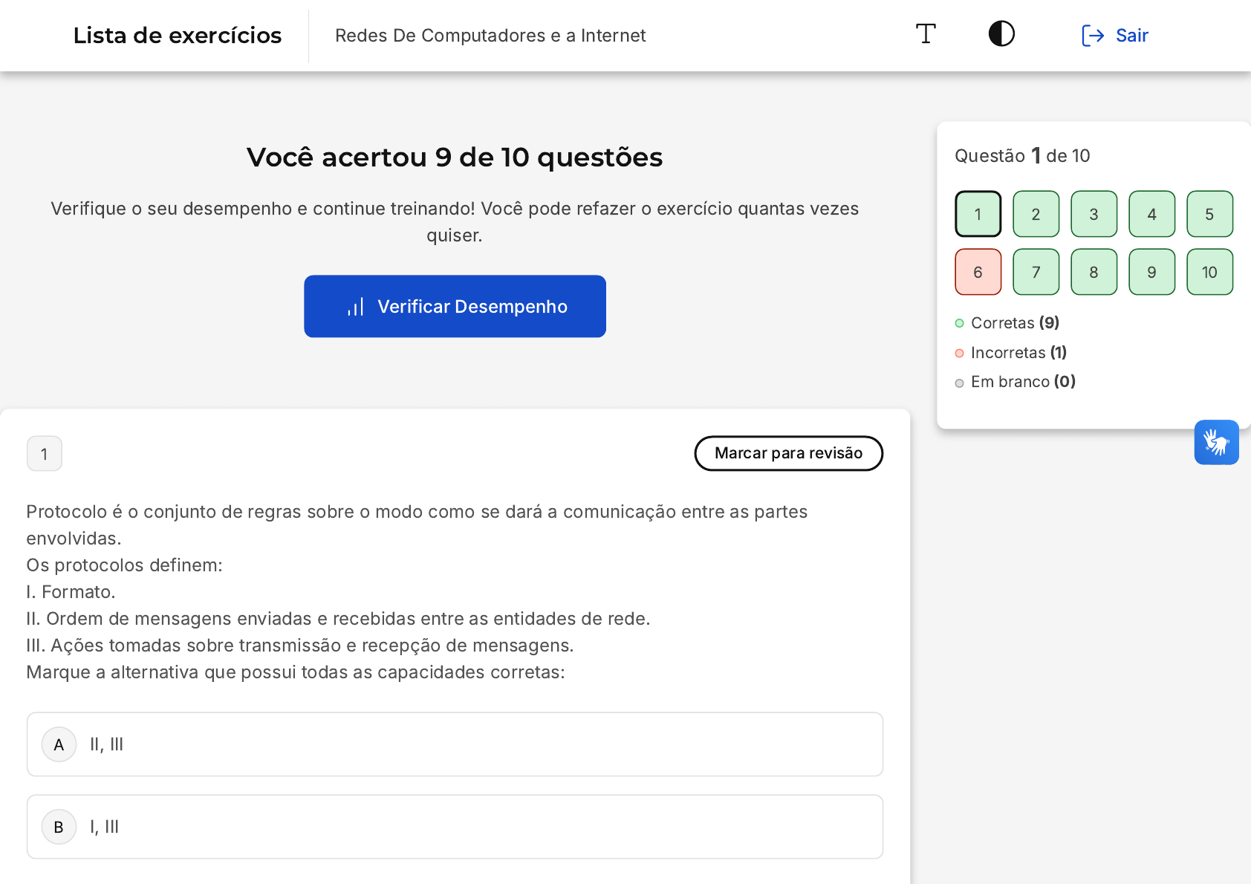Open the sign language accessibility widget
The image size is (1251, 884).
pyautogui.click(x=1216, y=442)
